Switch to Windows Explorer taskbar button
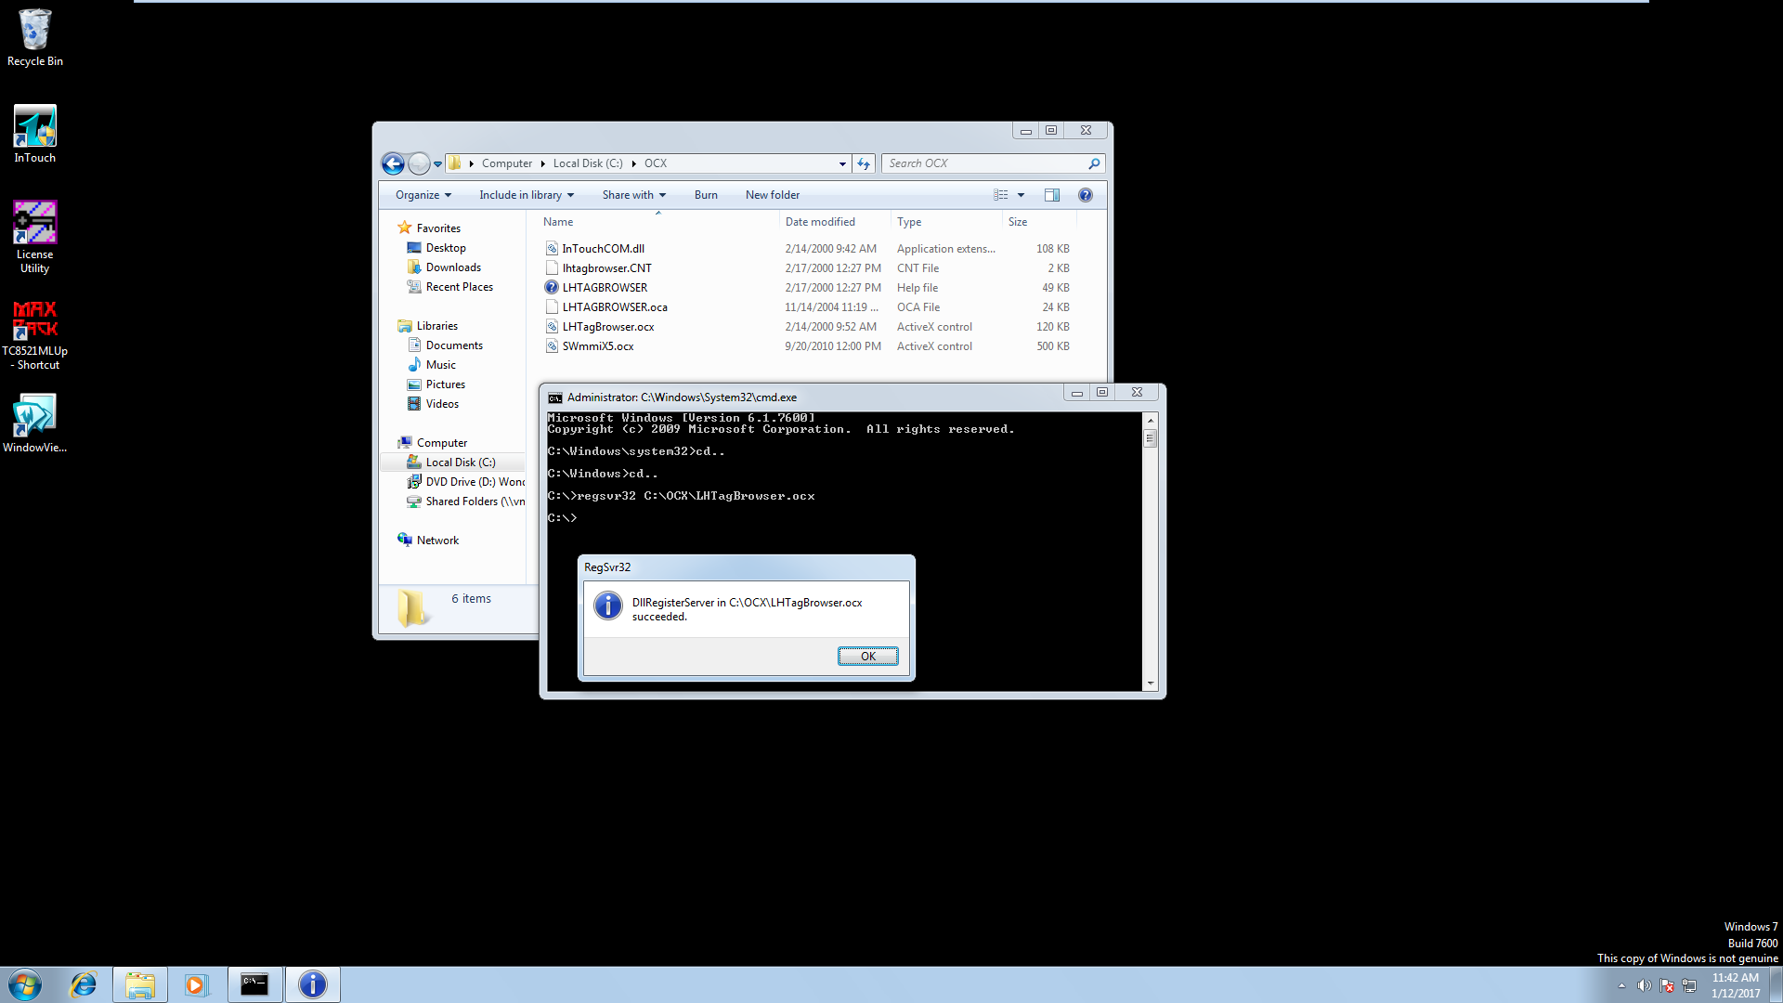The width and height of the screenshot is (1783, 1003). (140, 984)
